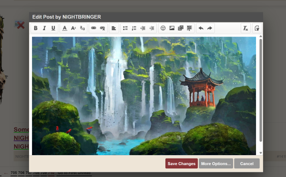Redo the last undone edit
The width and height of the screenshot is (286, 177).
click(x=210, y=28)
